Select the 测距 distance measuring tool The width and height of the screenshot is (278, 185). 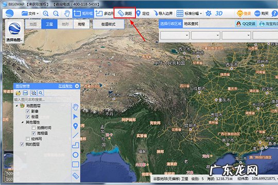point(125,13)
